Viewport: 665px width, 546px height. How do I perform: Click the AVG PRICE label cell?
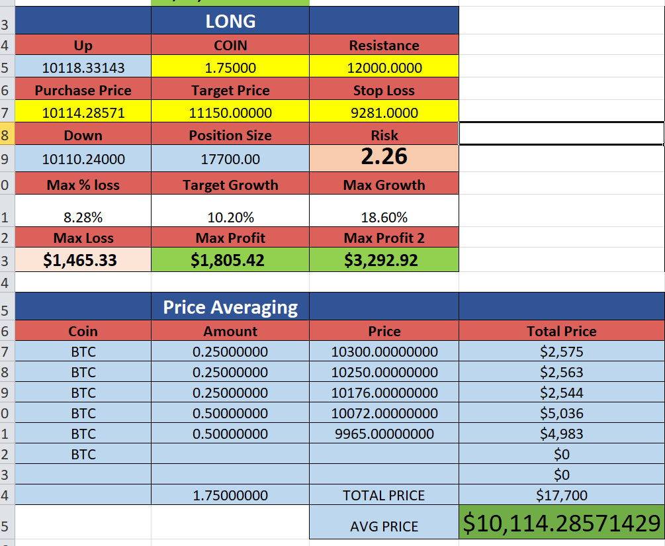(x=384, y=522)
